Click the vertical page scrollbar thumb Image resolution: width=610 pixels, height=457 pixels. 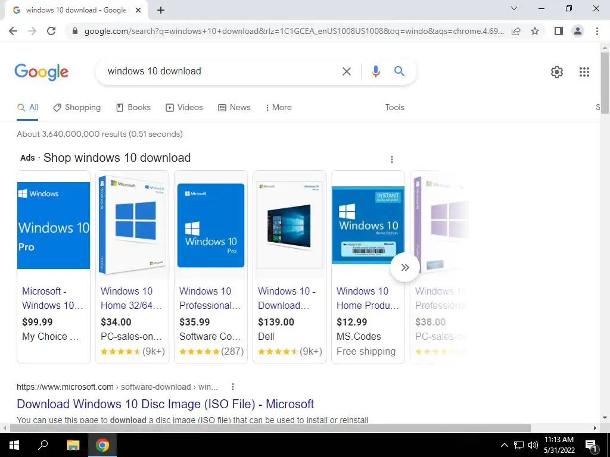605,82
